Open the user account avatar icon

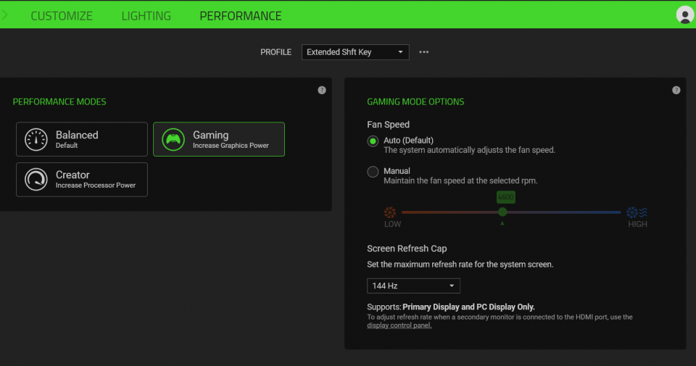685,15
